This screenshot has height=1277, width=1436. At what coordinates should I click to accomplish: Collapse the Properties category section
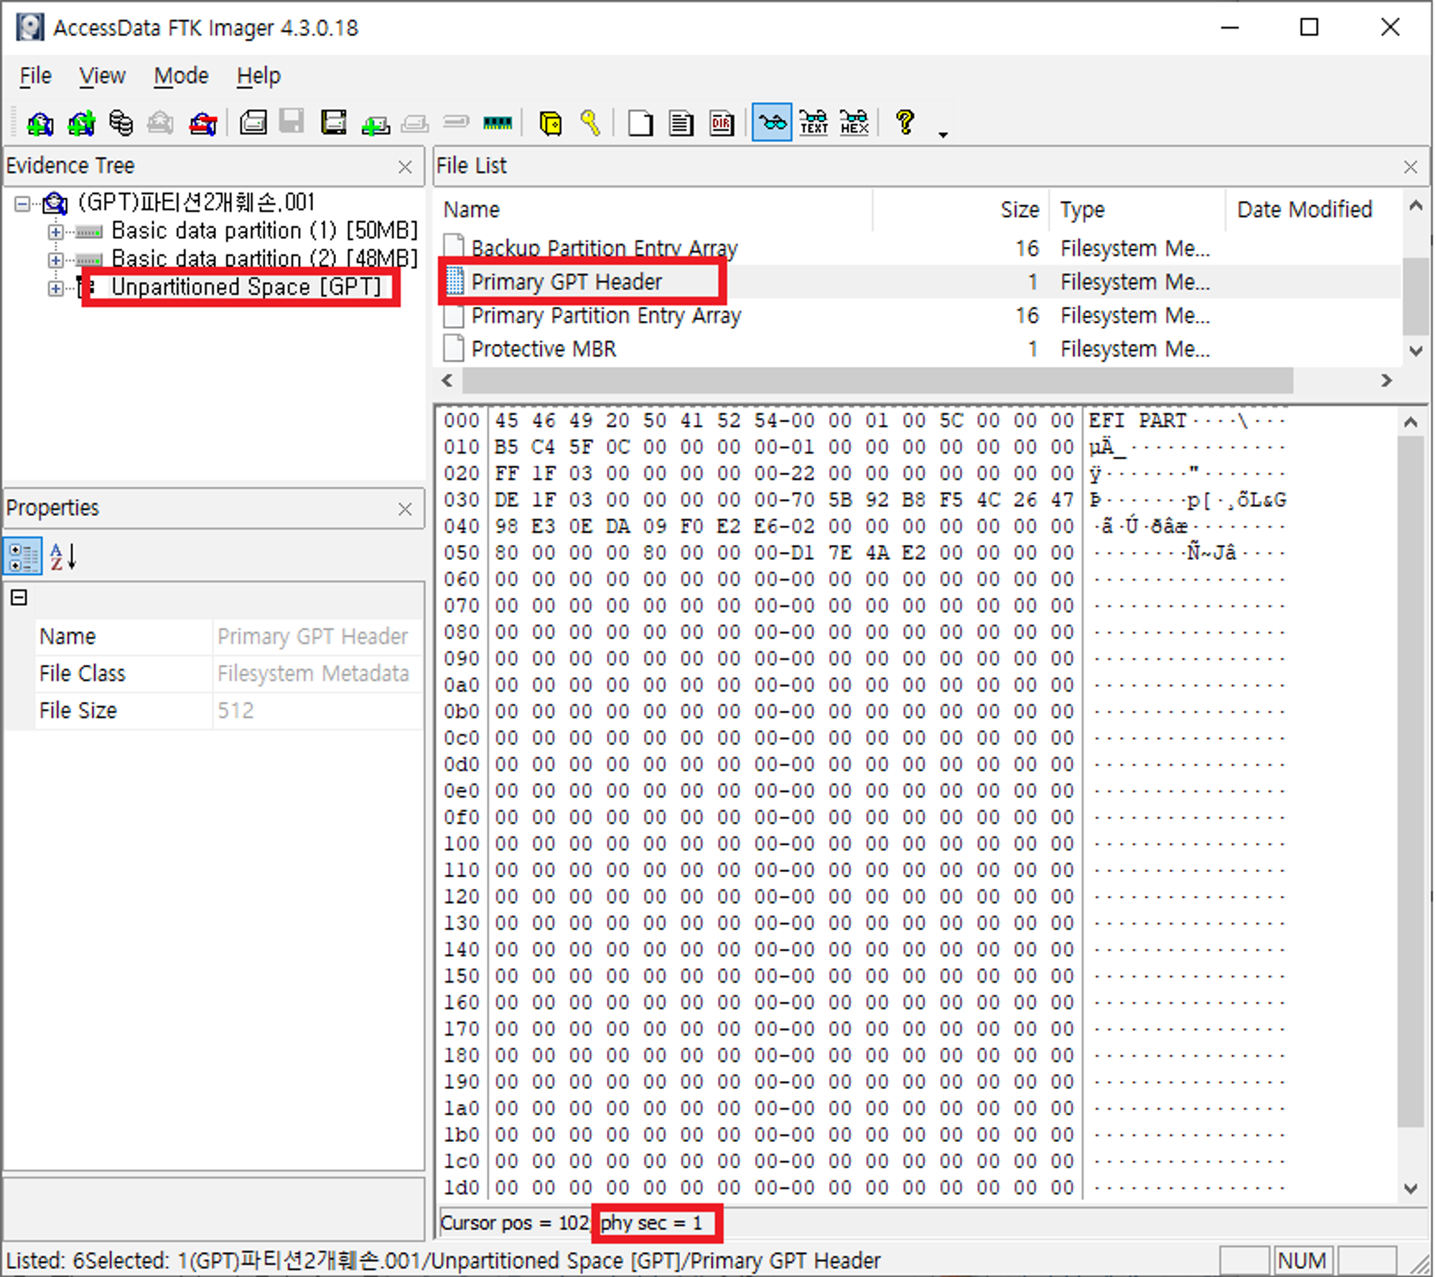pos(19,597)
